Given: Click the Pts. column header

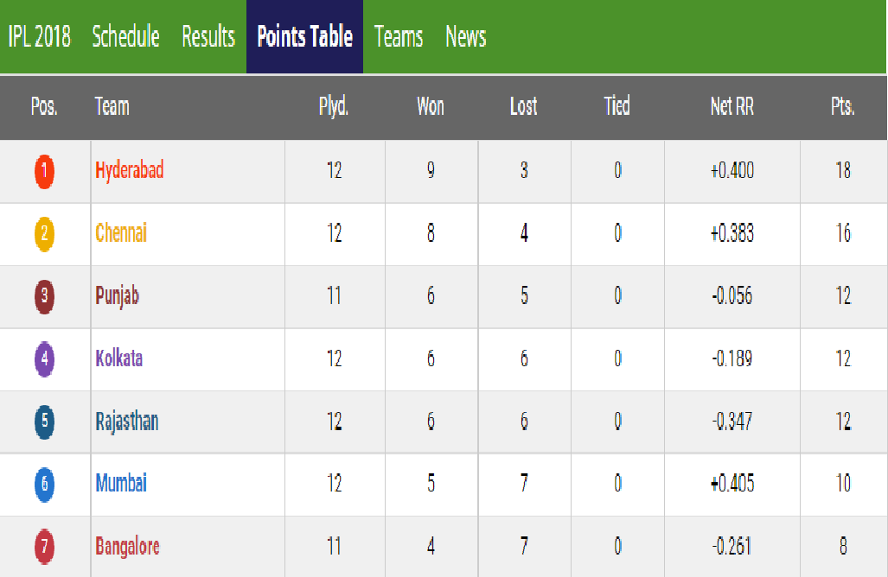Looking at the screenshot, I should [842, 107].
